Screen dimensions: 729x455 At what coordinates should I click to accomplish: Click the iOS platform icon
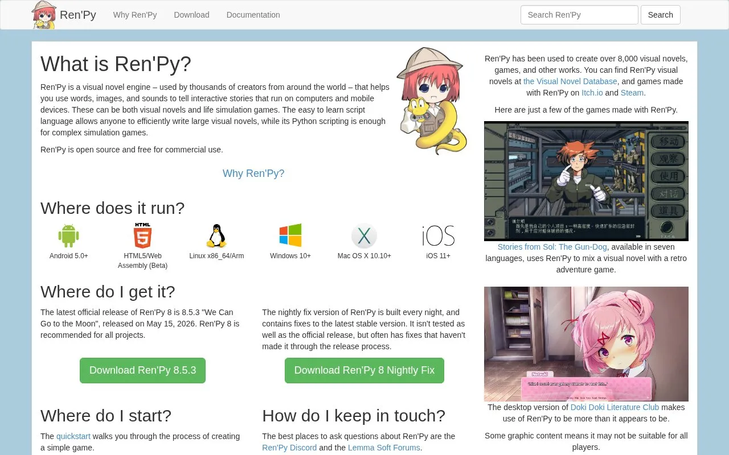coord(438,235)
